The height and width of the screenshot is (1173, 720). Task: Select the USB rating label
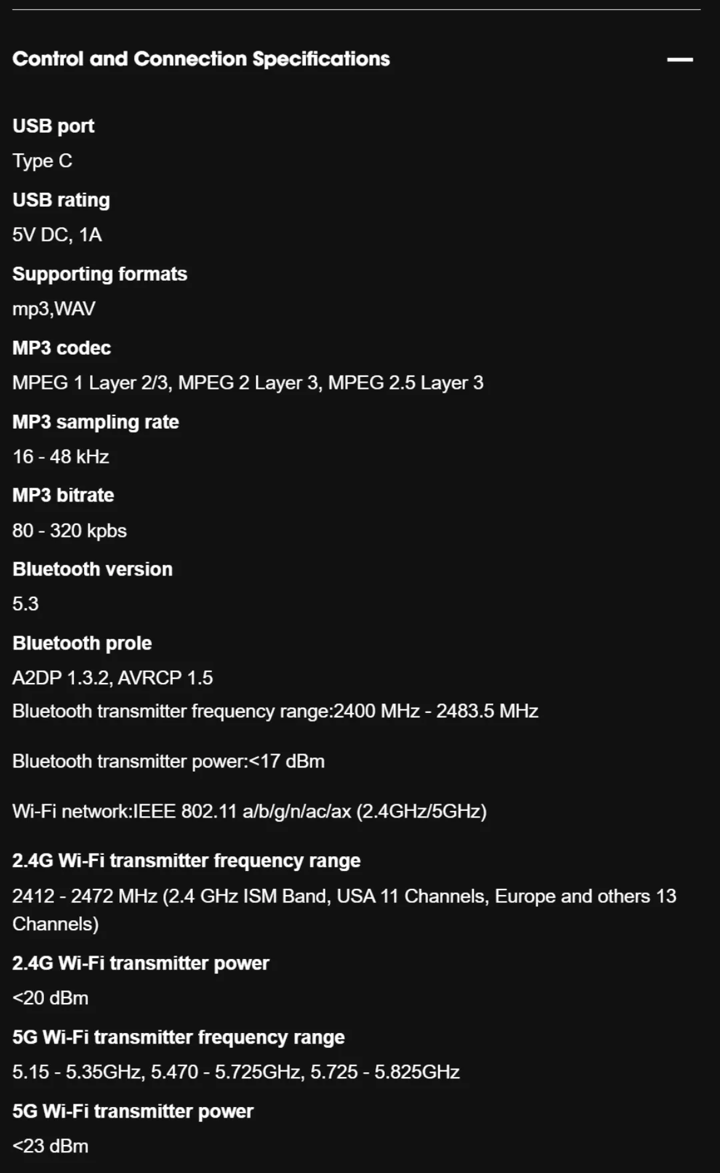click(x=61, y=200)
